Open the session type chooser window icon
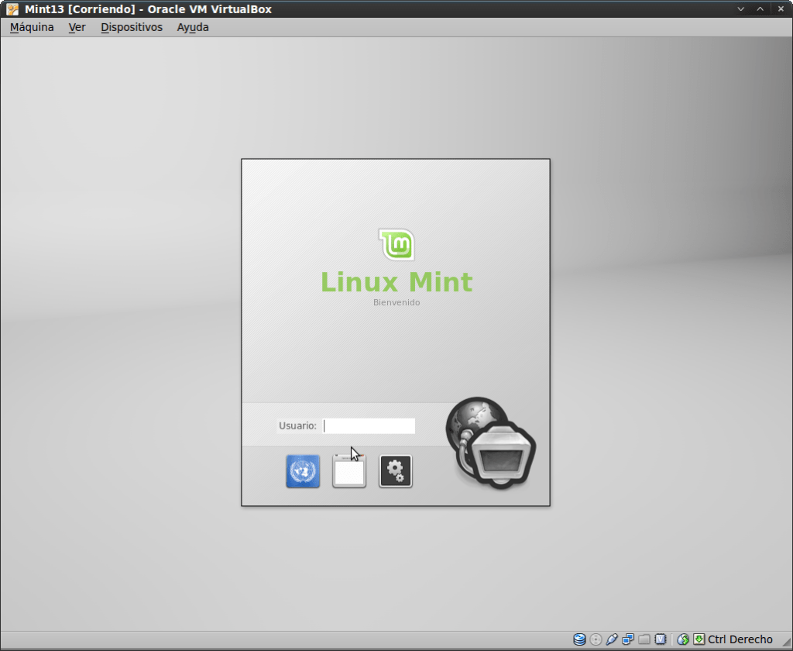The width and height of the screenshot is (793, 651). pyautogui.click(x=349, y=471)
